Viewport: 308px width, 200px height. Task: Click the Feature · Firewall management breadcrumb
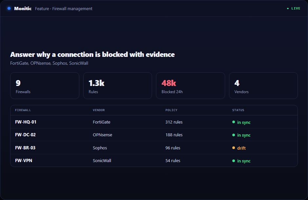(64, 8)
